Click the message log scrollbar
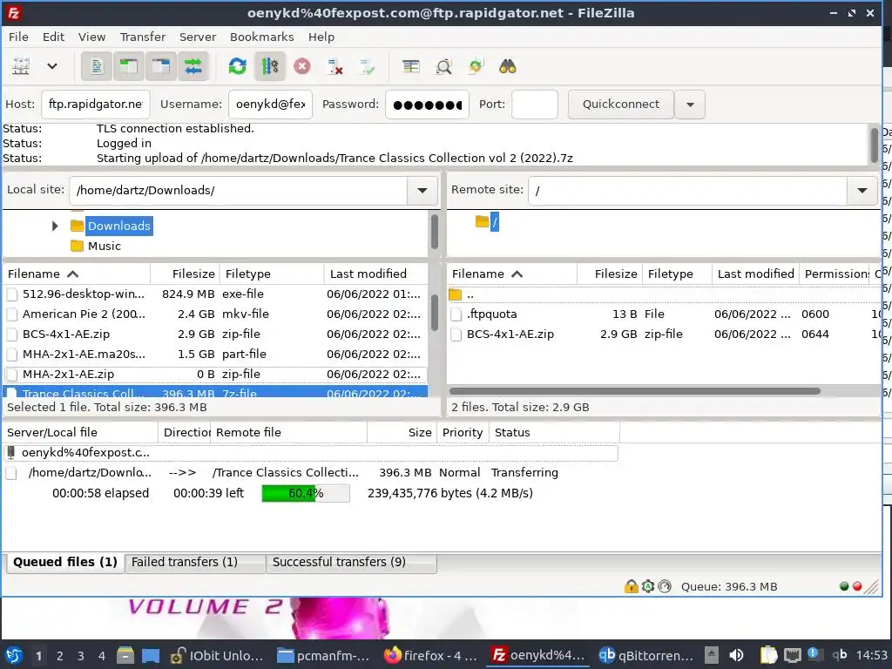The image size is (892, 669). [875, 145]
